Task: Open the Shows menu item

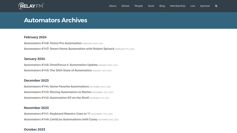Action: coord(125,6)
